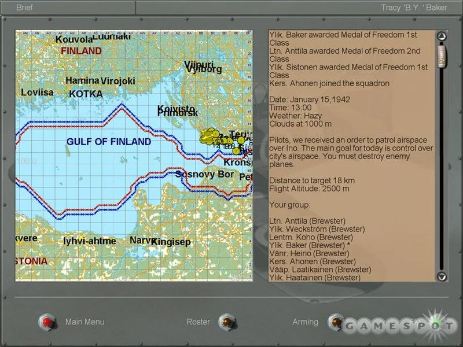
Task: Click Kers. Ahonen joined the squadron line
Action: pos(329,83)
